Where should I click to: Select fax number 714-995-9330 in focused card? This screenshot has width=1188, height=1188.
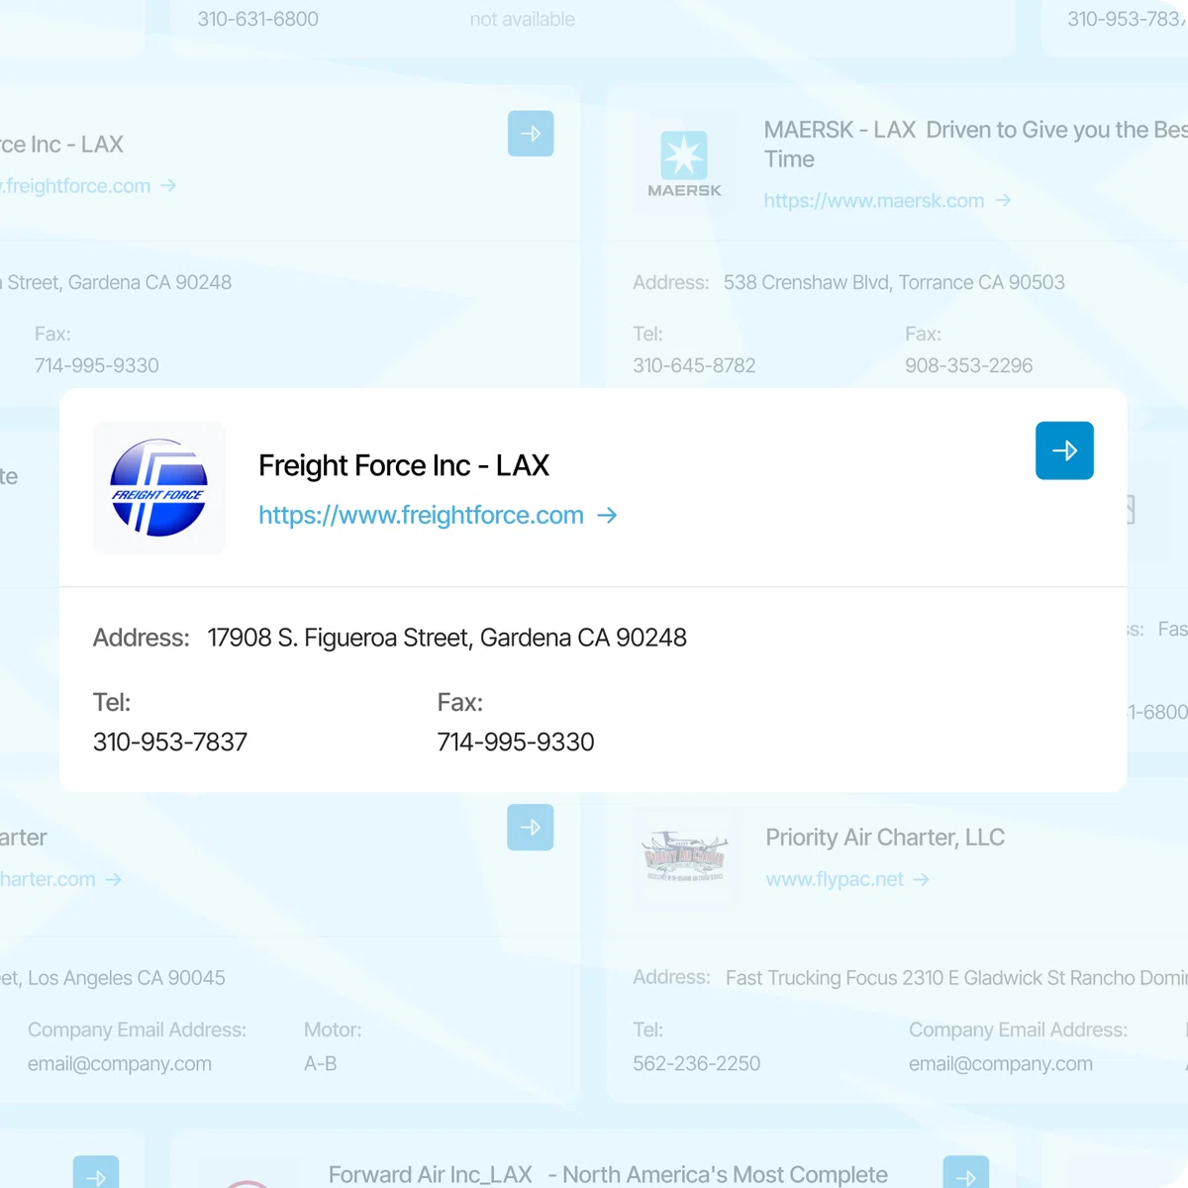click(516, 742)
